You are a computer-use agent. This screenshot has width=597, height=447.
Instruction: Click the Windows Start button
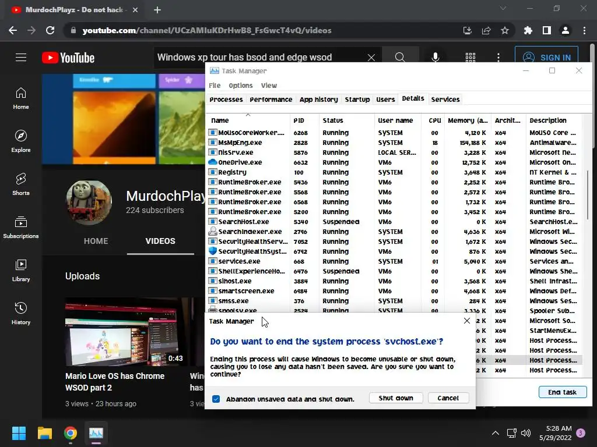(19, 433)
